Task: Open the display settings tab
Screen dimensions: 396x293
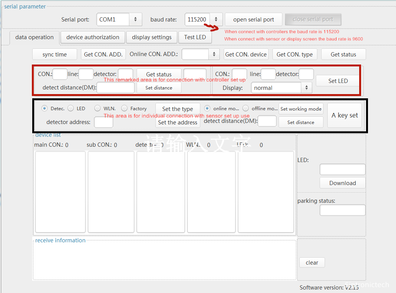Action: click(152, 37)
